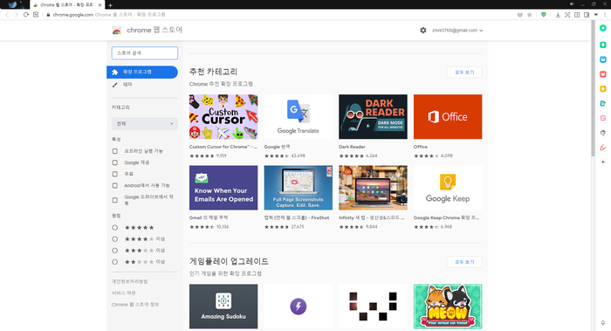Viewport: 611px width, 331px height.
Task: Click the green shield extension icon
Action: [544, 15]
